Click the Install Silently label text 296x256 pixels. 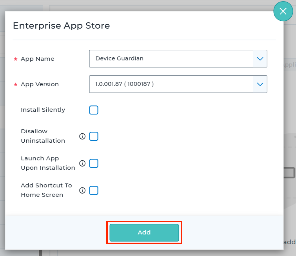[x=43, y=110]
